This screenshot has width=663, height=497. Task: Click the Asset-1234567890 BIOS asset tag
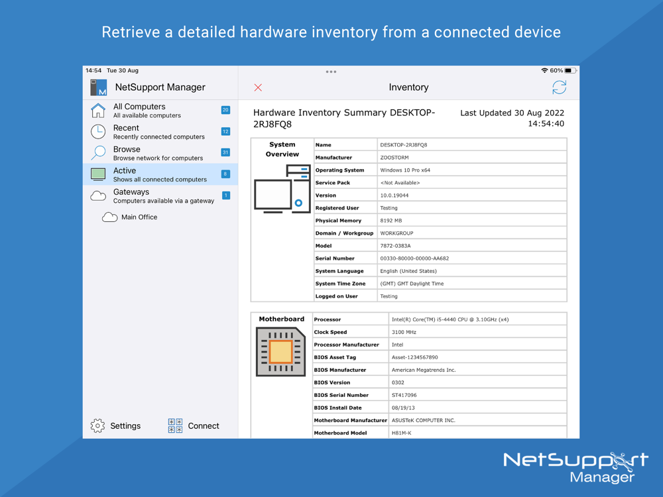pyautogui.click(x=414, y=358)
